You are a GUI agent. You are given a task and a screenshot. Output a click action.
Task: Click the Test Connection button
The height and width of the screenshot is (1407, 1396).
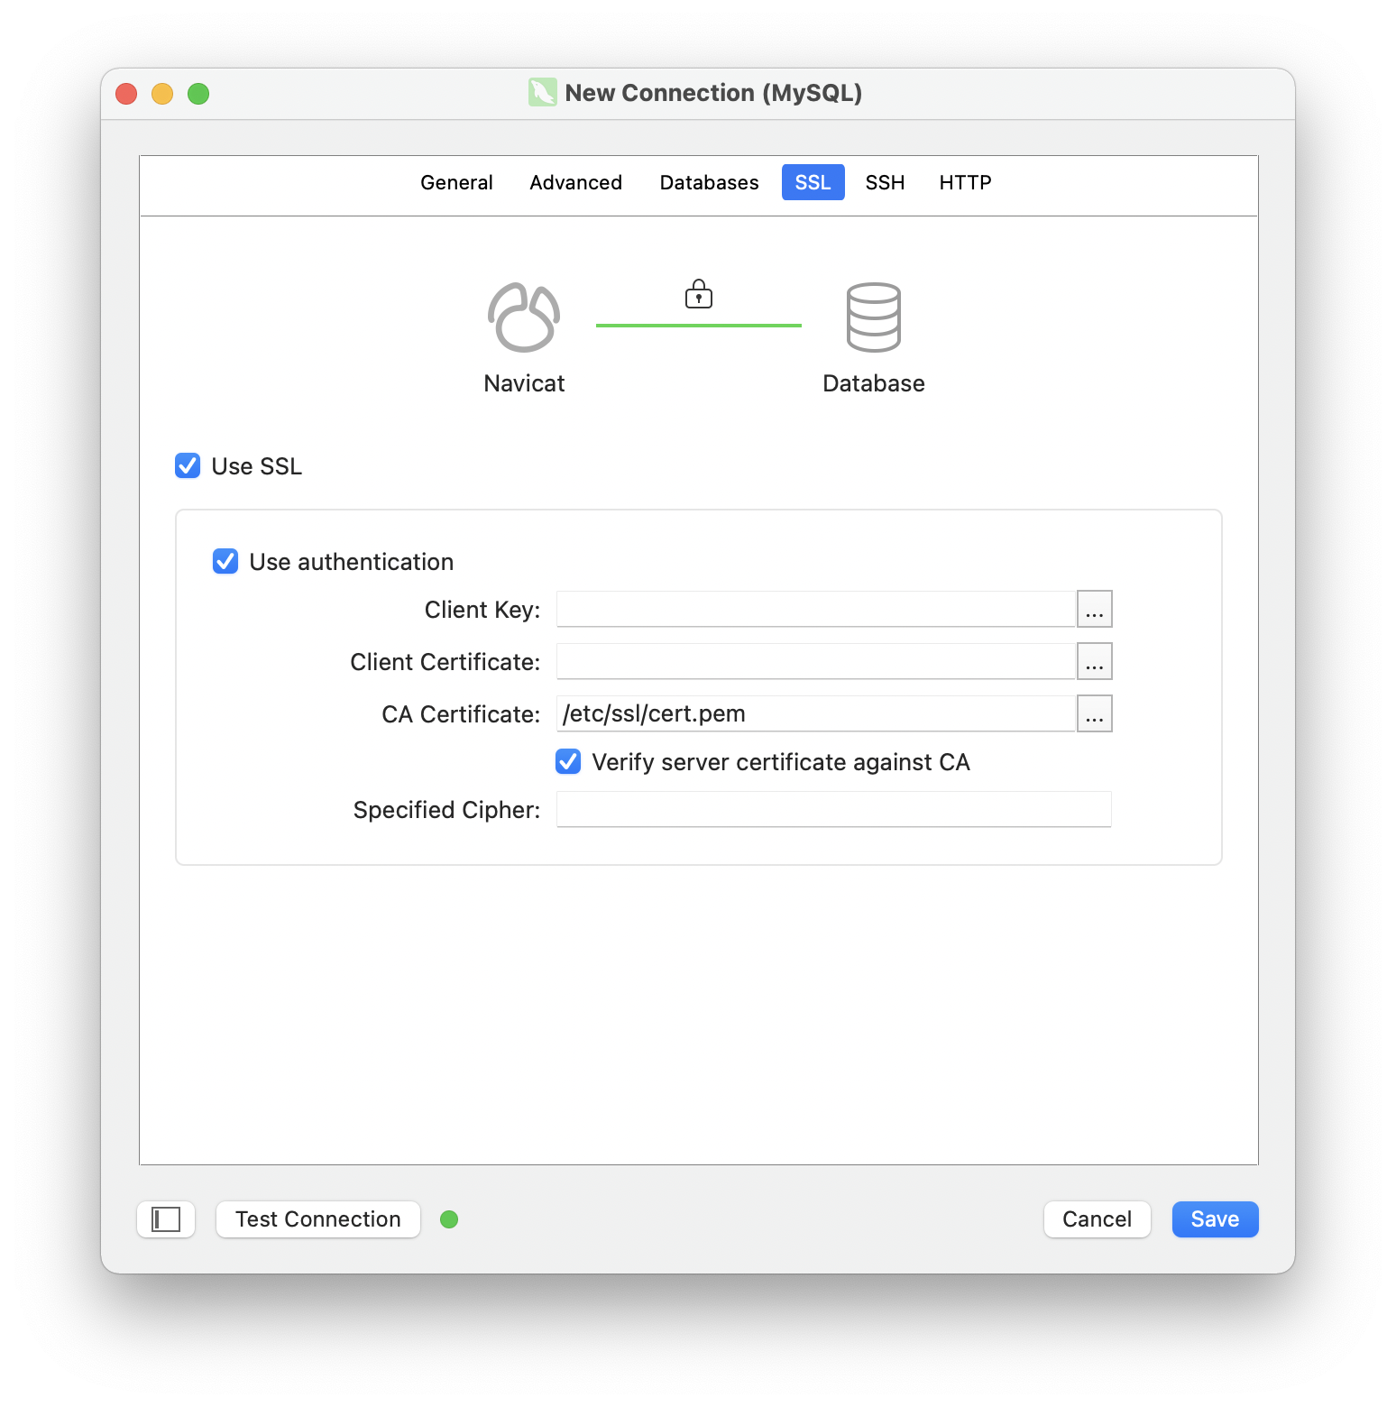point(317,1218)
